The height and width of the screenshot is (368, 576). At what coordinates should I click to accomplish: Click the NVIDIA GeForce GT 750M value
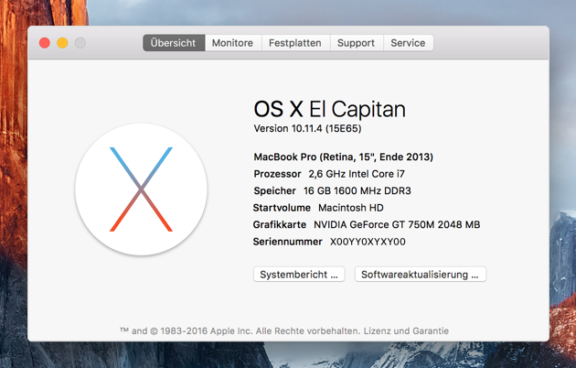(x=397, y=224)
